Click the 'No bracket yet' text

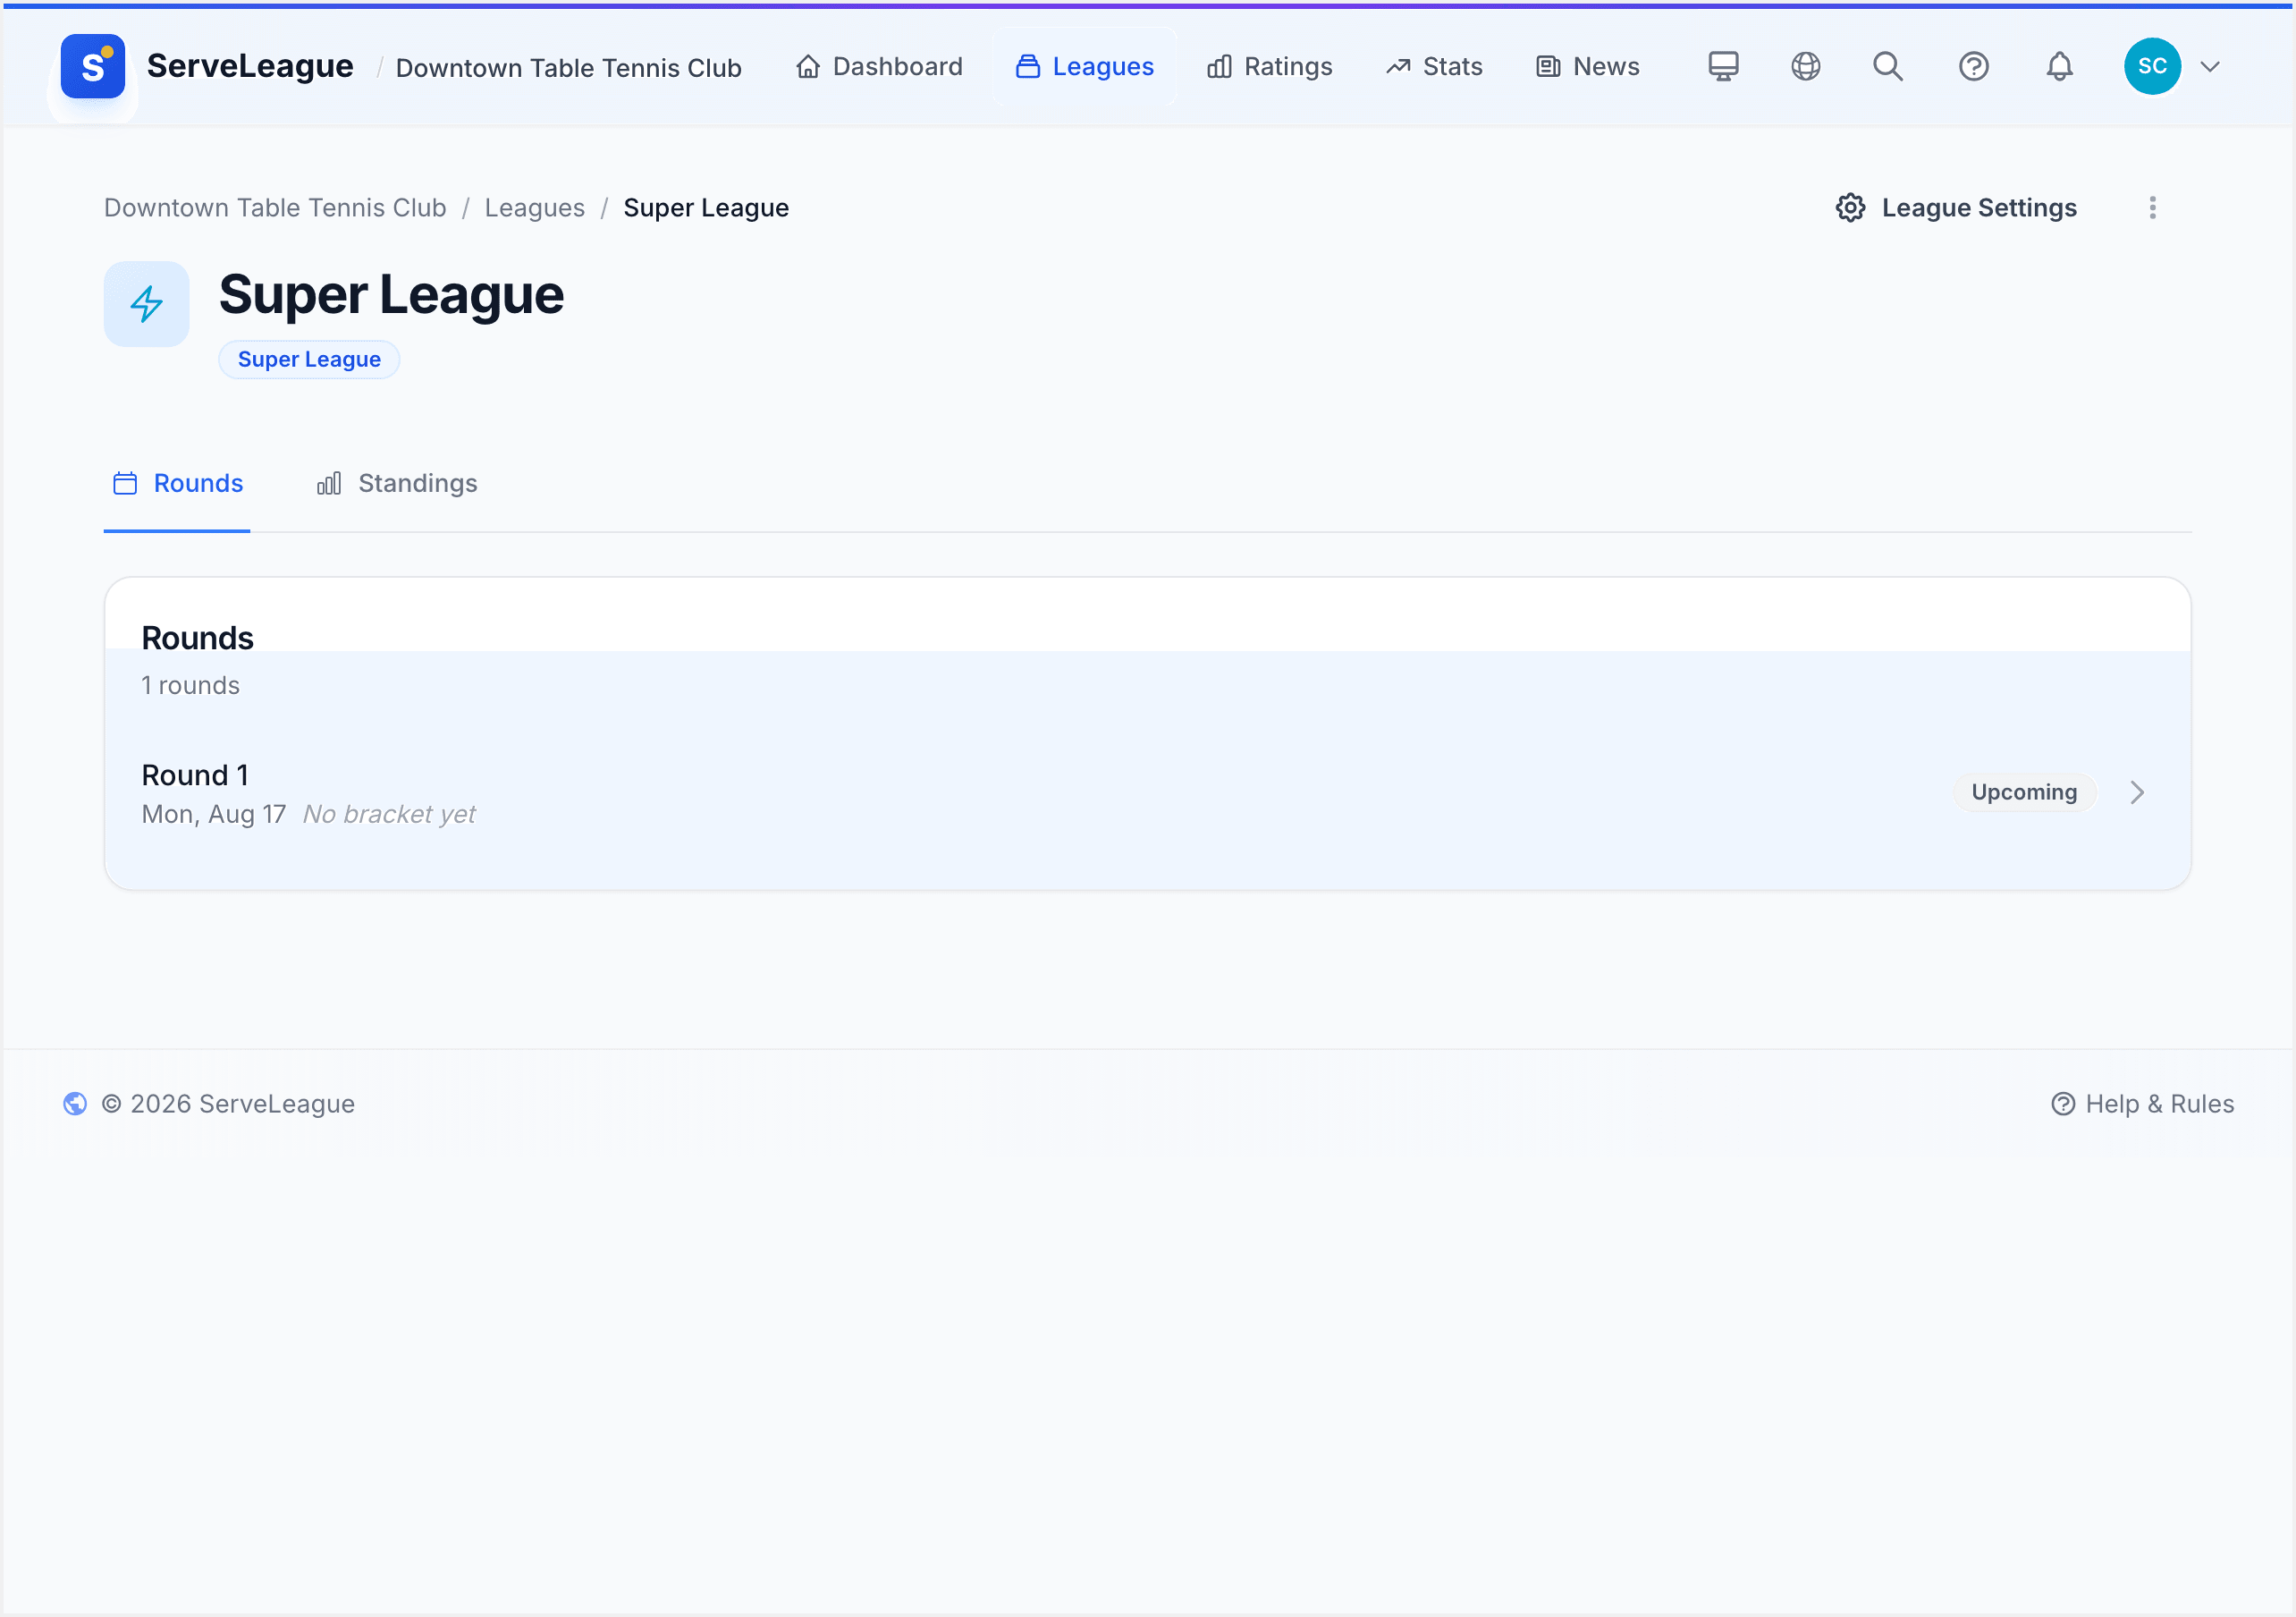click(389, 815)
